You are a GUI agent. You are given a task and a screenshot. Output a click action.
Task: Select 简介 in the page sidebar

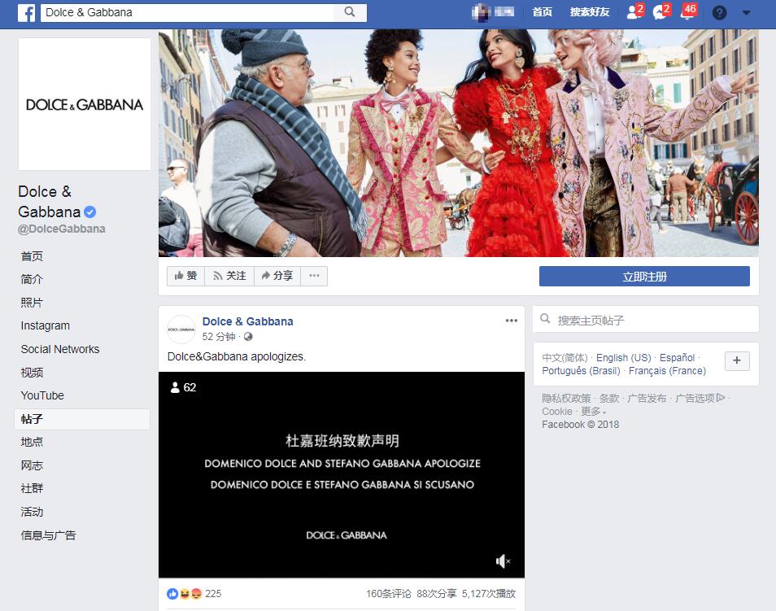[32, 279]
